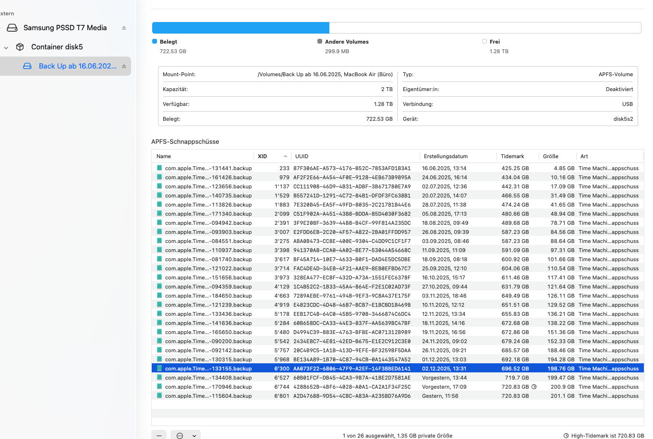Click the minus button to delete snapshot

[159, 435]
